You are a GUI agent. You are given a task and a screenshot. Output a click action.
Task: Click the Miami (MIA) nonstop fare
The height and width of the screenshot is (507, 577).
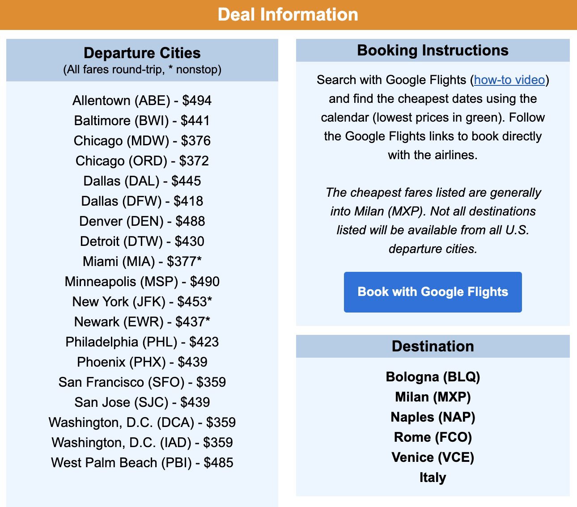click(x=141, y=261)
